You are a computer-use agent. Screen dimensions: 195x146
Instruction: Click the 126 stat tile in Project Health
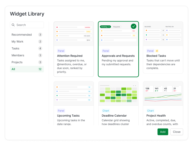[x=149, y=89]
